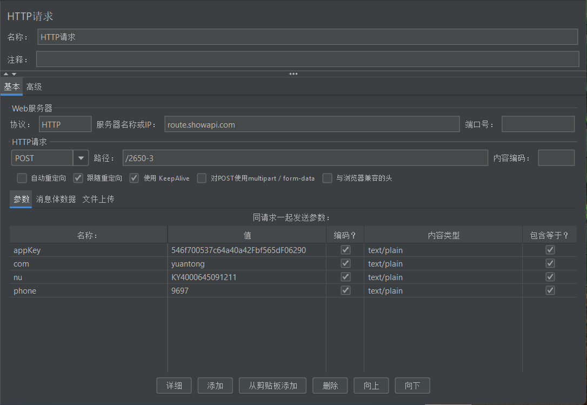Toggle the 使用 KeepAlive checkbox
Image resolution: width=587 pixels, height=405 pixels.
(135, 178)
